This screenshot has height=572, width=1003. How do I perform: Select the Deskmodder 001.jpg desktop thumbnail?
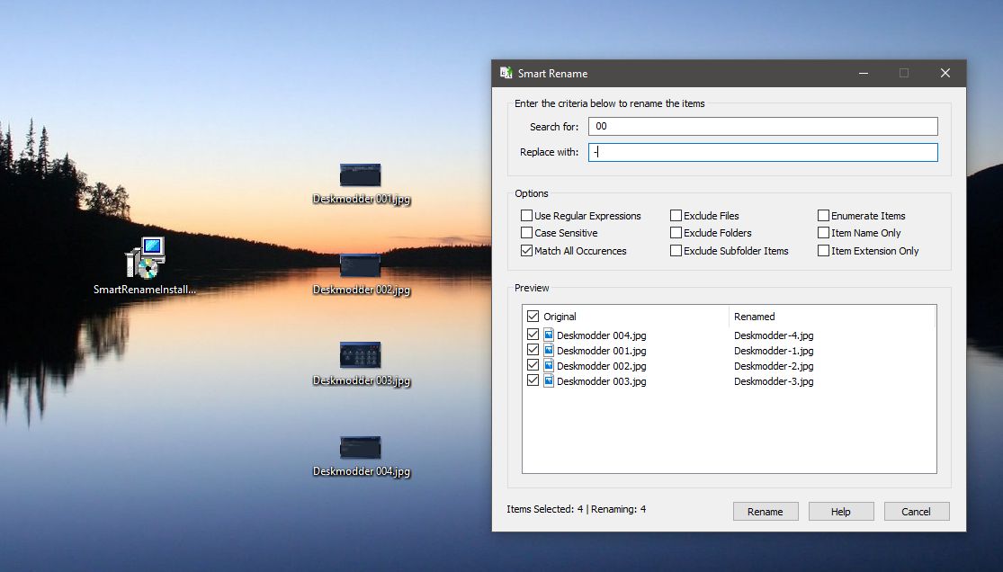click(x=360, y=175)
